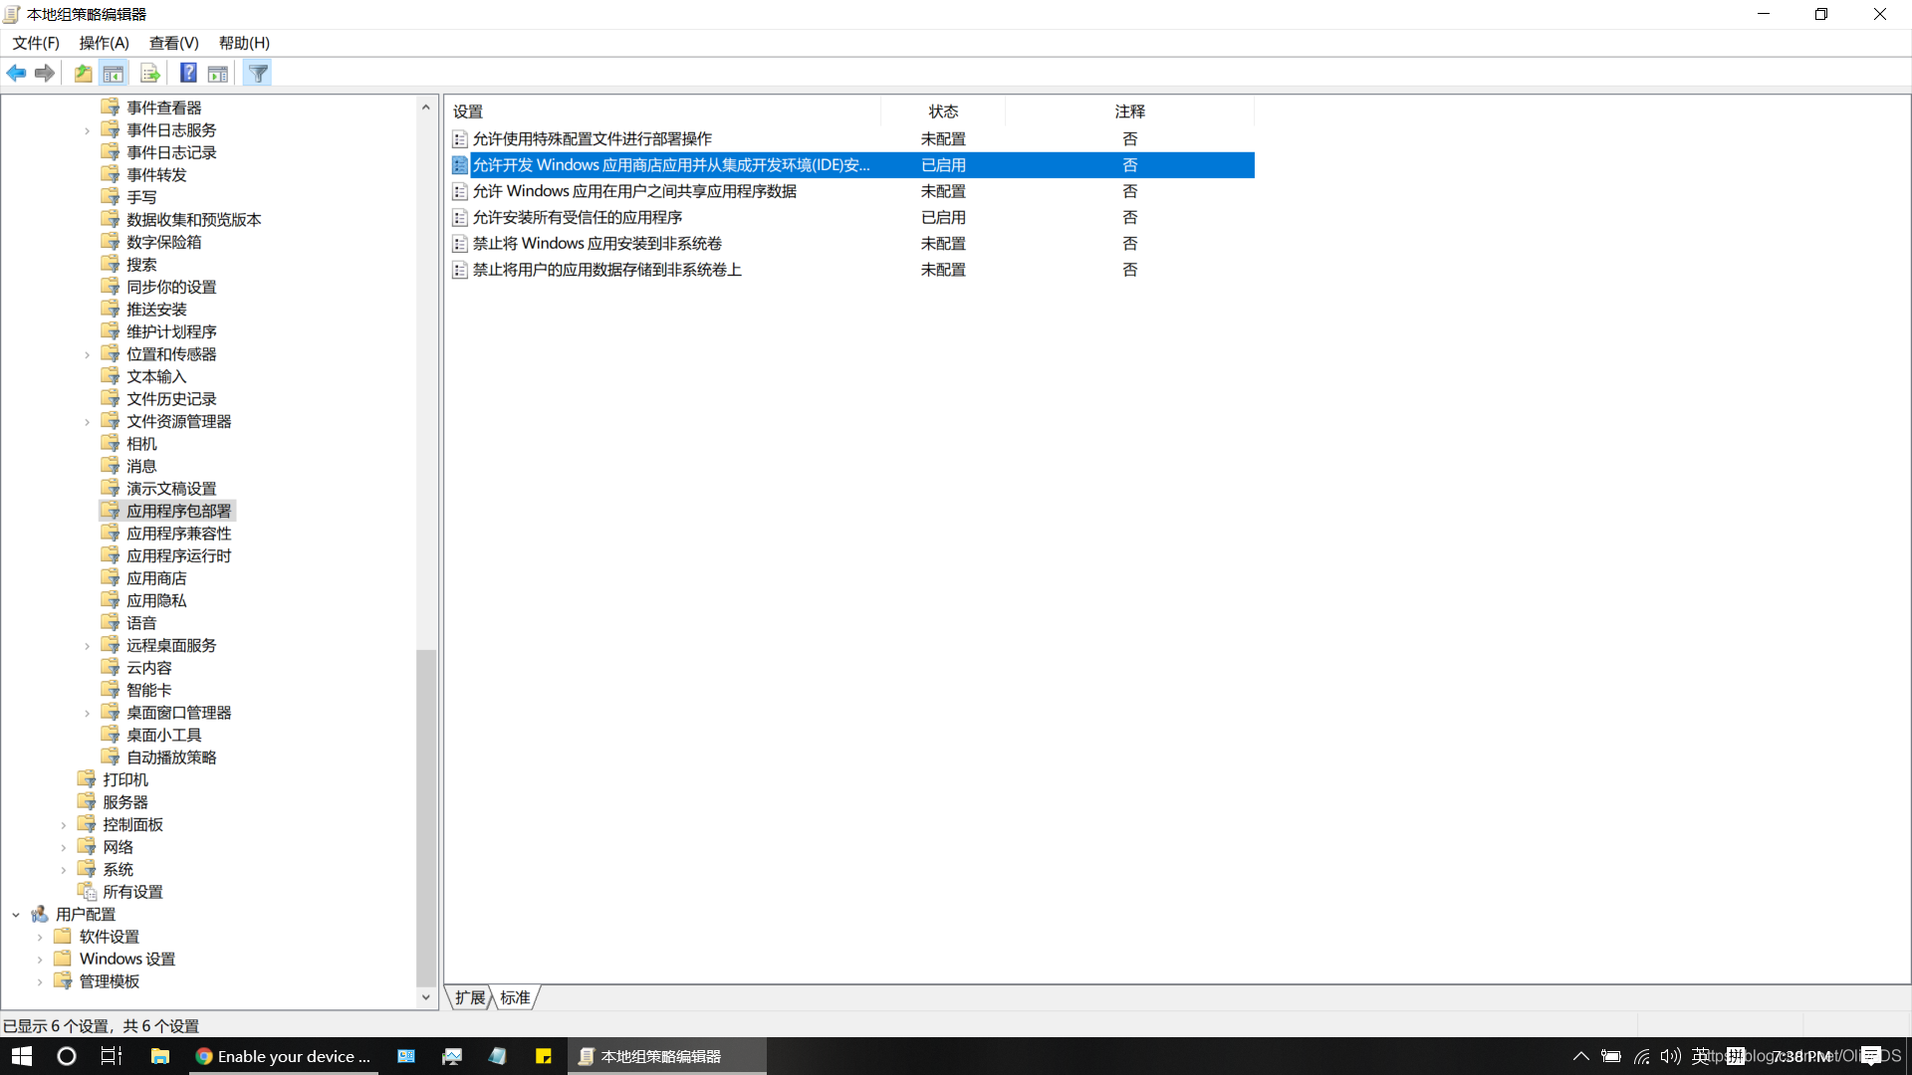Click the Cortana circle taskbar icon

(67, 1056)
